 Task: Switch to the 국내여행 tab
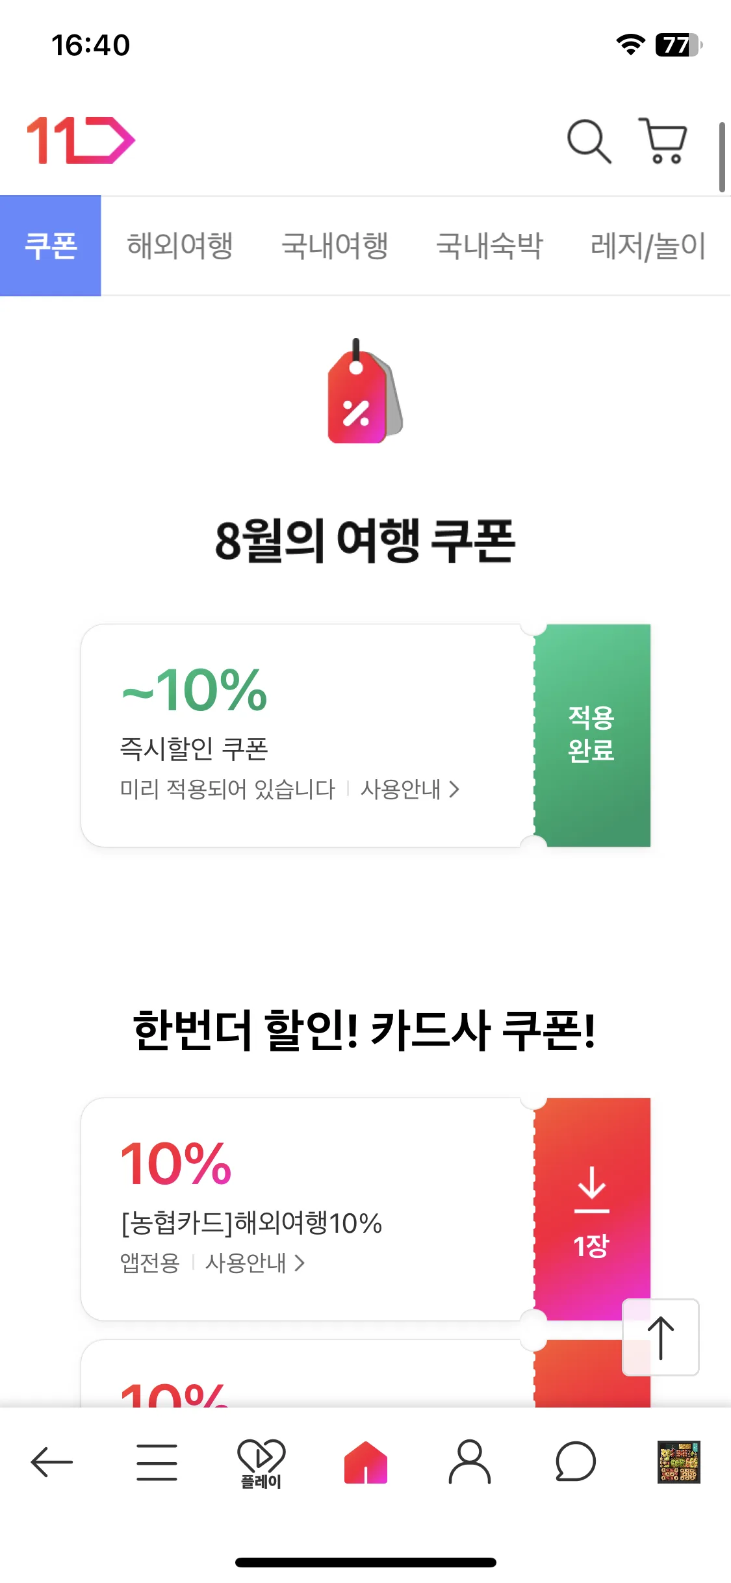coord(335,246)
